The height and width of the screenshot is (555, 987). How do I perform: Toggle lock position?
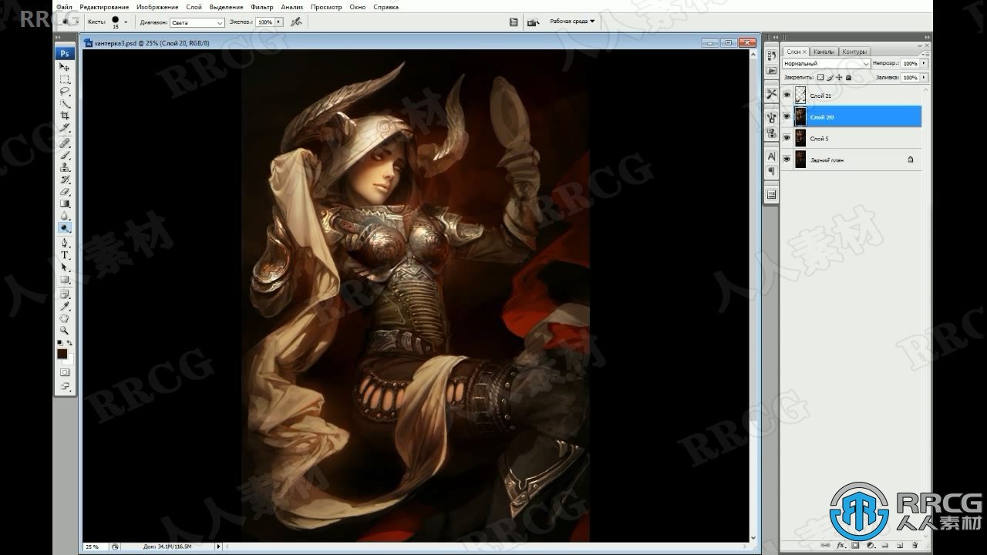pyautogui.click(x=839, y=77)
